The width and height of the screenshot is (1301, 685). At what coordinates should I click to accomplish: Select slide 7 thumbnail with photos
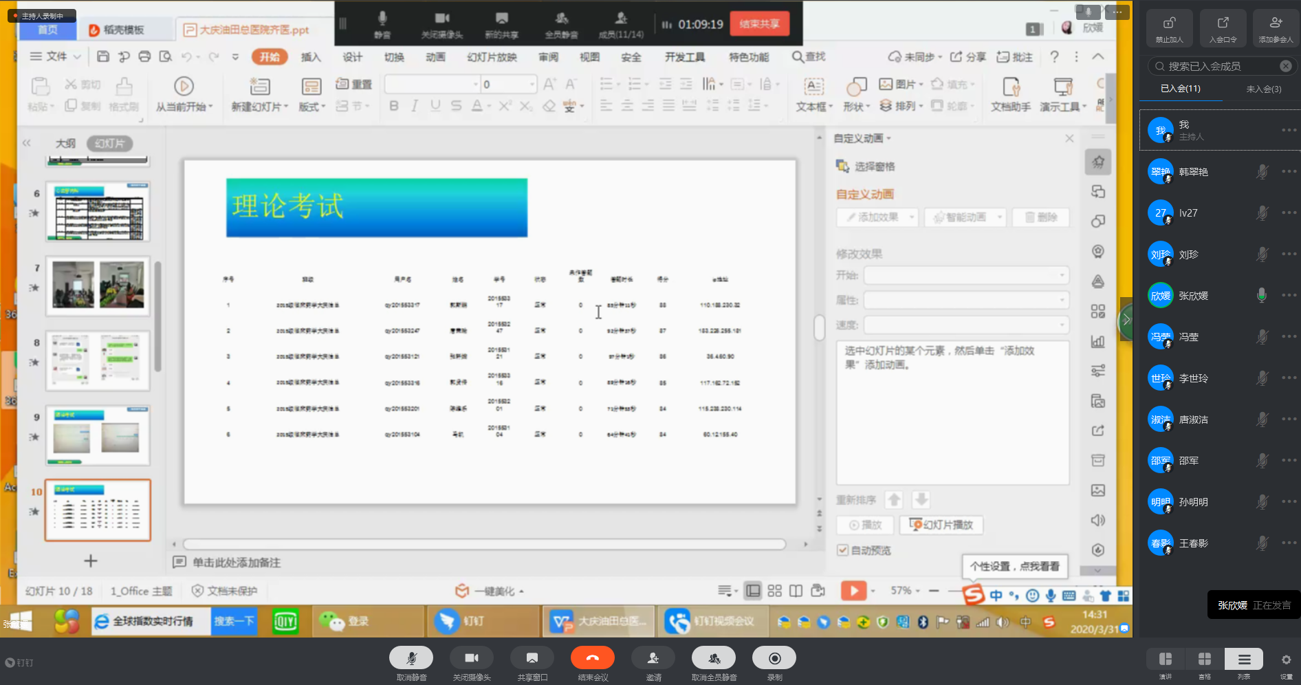(x=98, y=285)
